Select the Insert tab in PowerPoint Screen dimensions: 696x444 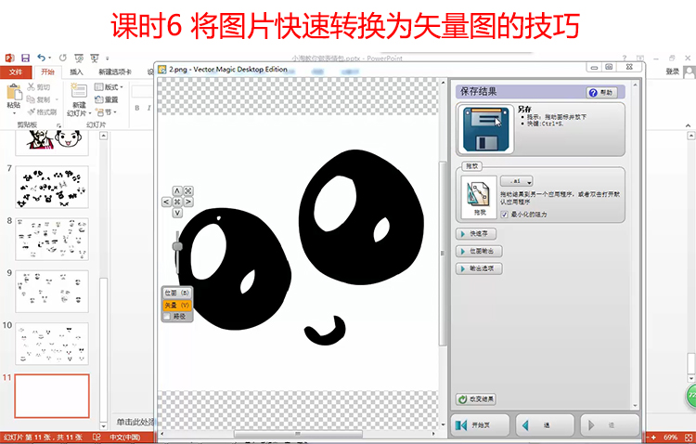76,72
